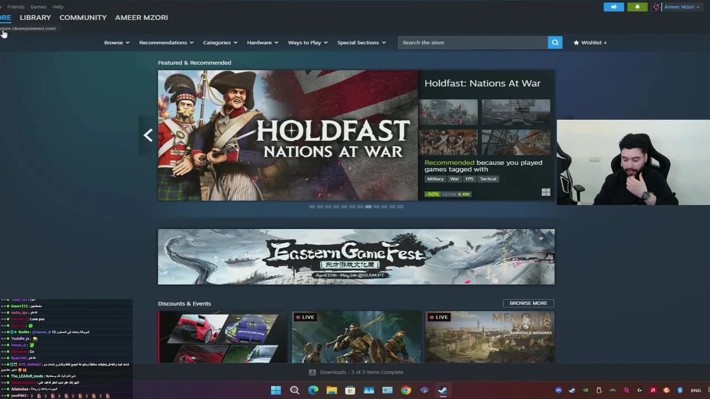This screenshot has width=710, height=399.
Task: Click the Bluetooth tray icon
Action: [x=680, y=390]
